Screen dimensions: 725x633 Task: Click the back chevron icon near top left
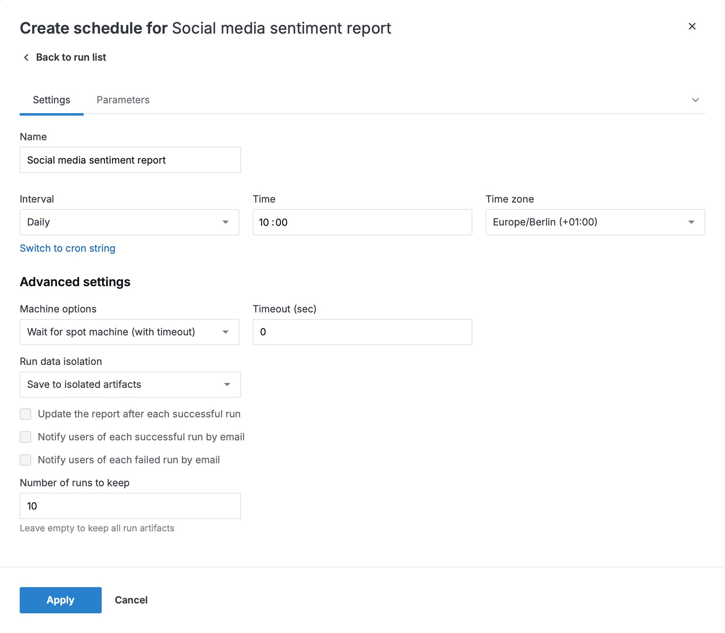(x=26, y=57)
